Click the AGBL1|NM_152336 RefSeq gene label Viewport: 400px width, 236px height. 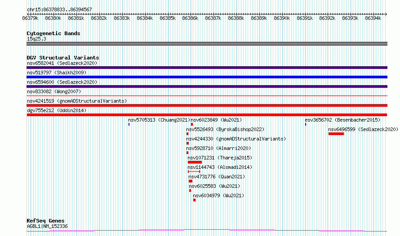coord(47,226)
